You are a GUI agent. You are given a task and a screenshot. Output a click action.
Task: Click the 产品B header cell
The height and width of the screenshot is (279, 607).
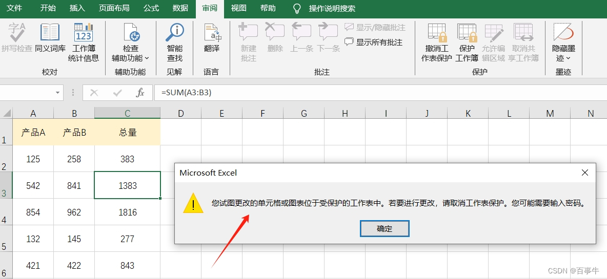(x=74, y=133)
